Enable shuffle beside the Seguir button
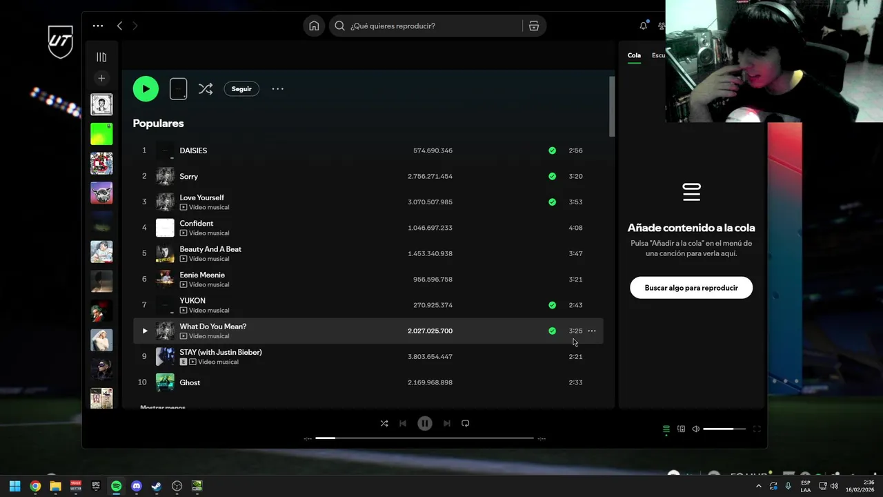Image resolution: width=883 pixels, height=497 pixels. (x=206, y=88)
